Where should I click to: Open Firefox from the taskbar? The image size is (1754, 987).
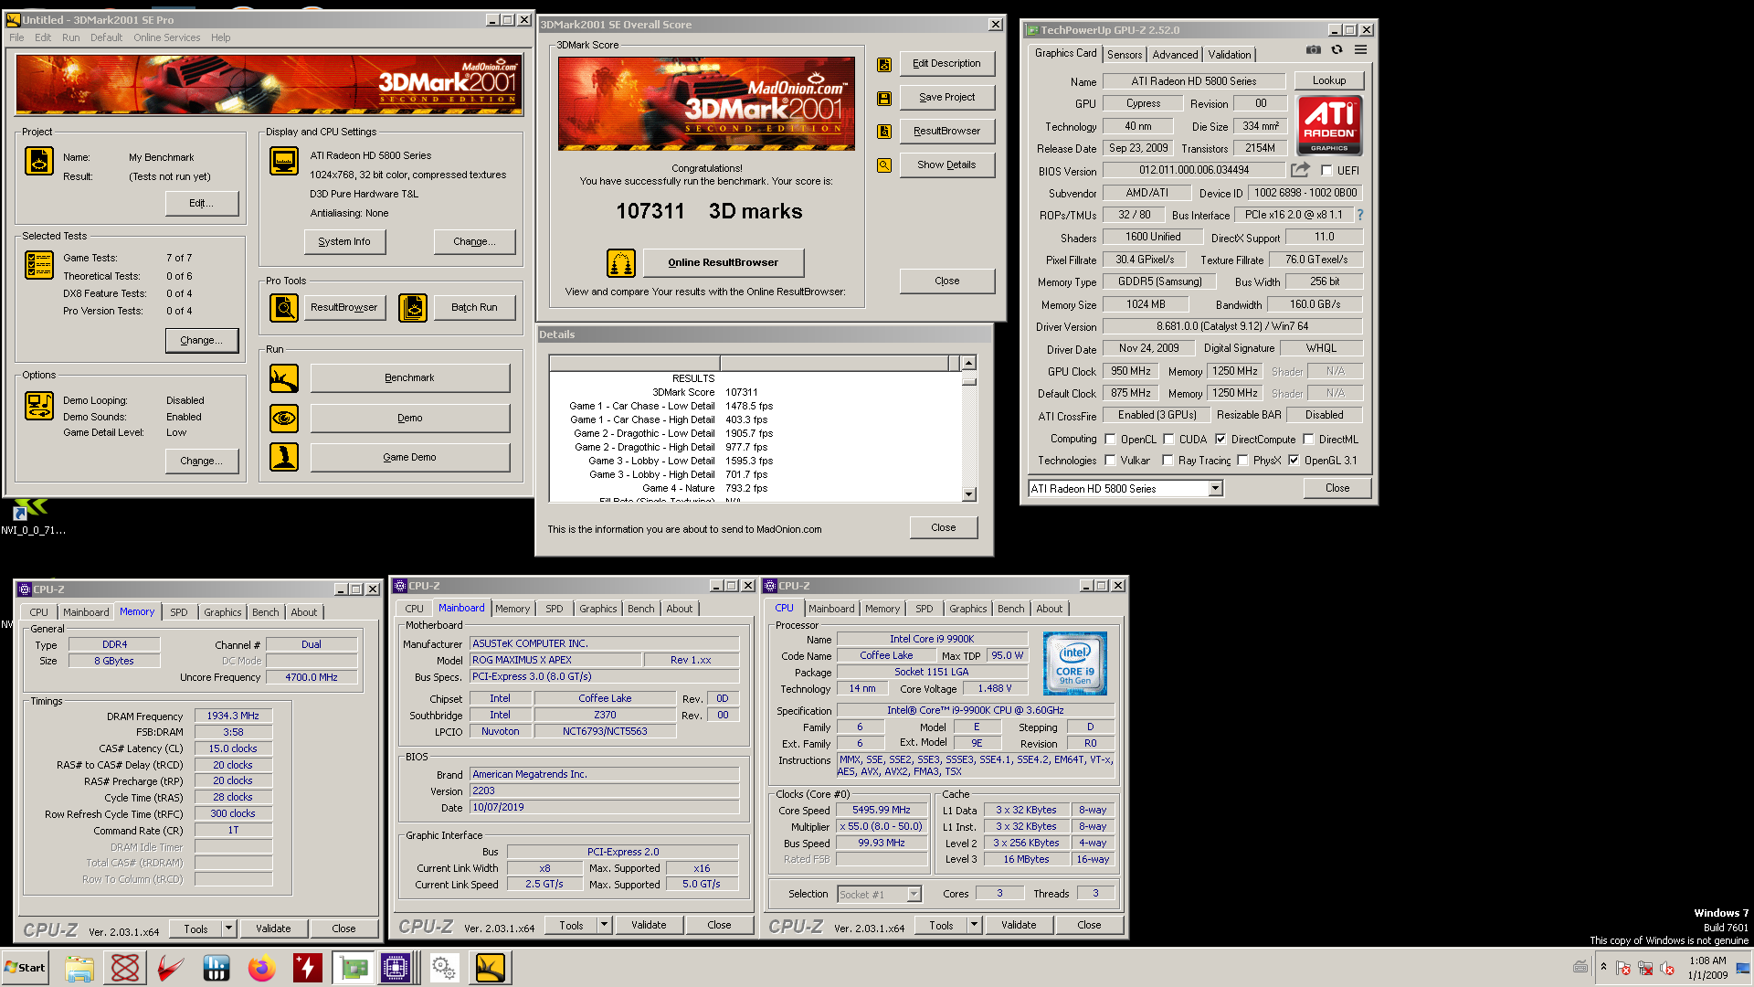pyautogui.click(x=262, y=968)
